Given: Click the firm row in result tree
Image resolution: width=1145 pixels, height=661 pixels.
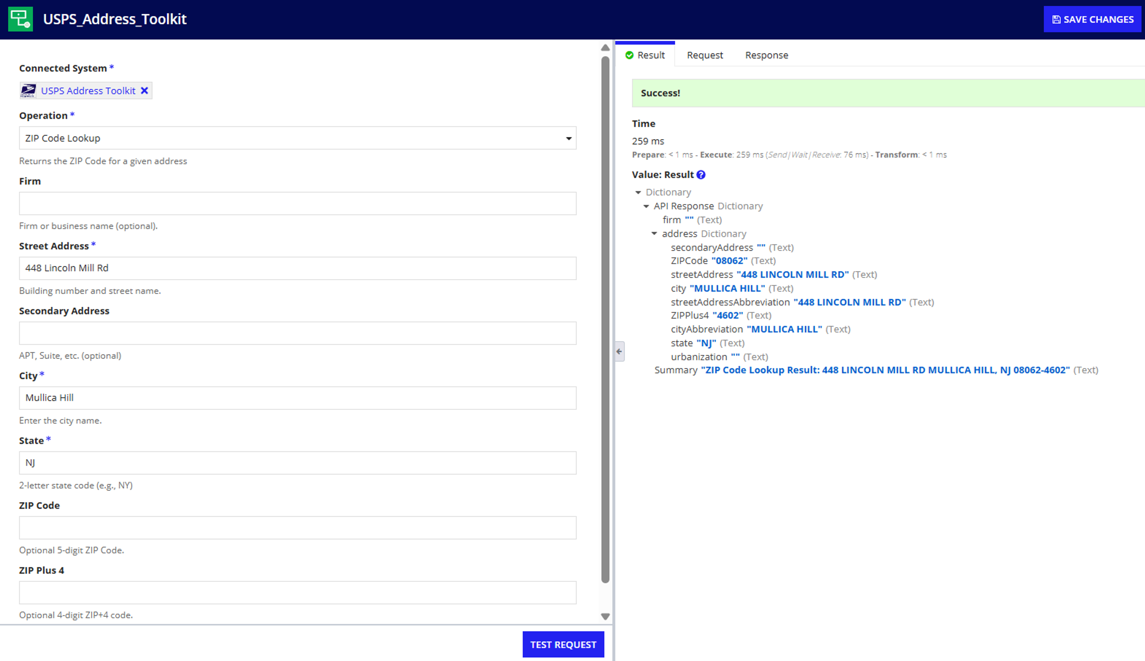Looking at the screenshot, I should tap(692, 220).
